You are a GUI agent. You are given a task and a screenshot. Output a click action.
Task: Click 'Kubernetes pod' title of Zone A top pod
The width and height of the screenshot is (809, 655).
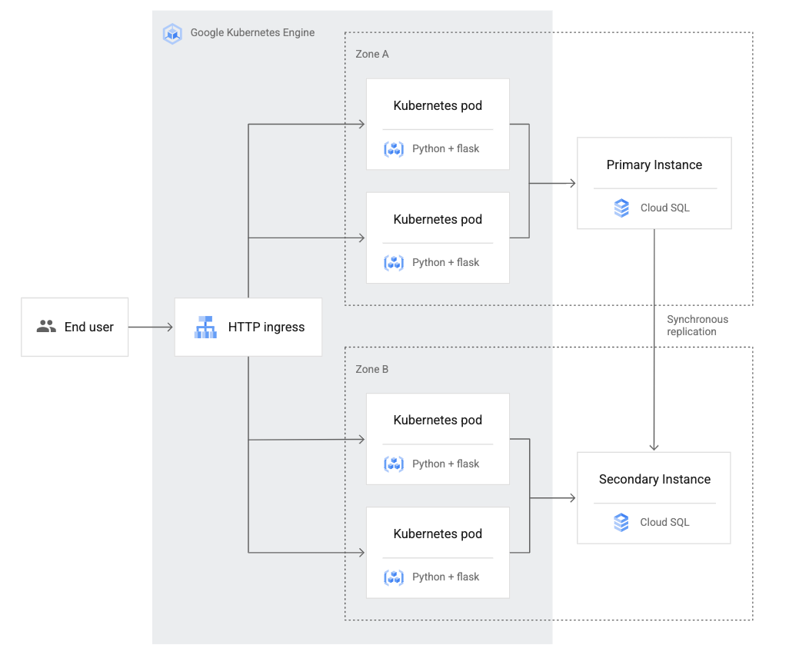[438, 106]
